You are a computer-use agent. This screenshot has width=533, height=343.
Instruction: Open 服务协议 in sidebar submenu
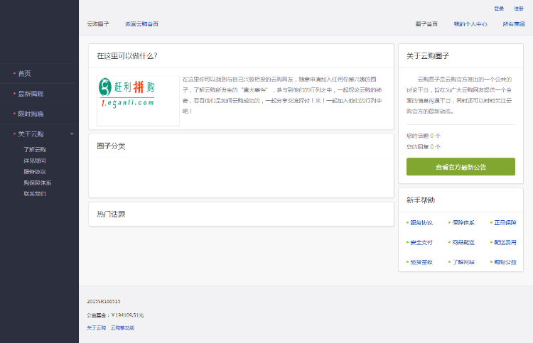coord(35,172)
